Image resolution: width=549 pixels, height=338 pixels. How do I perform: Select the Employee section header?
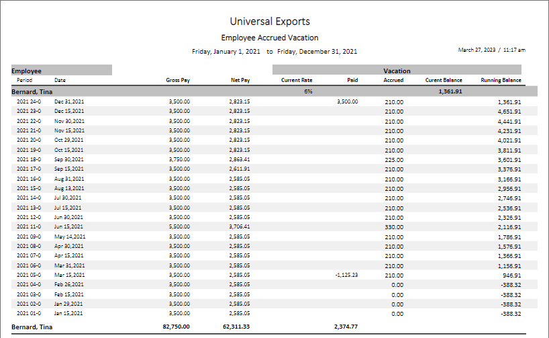click(60, 70)
